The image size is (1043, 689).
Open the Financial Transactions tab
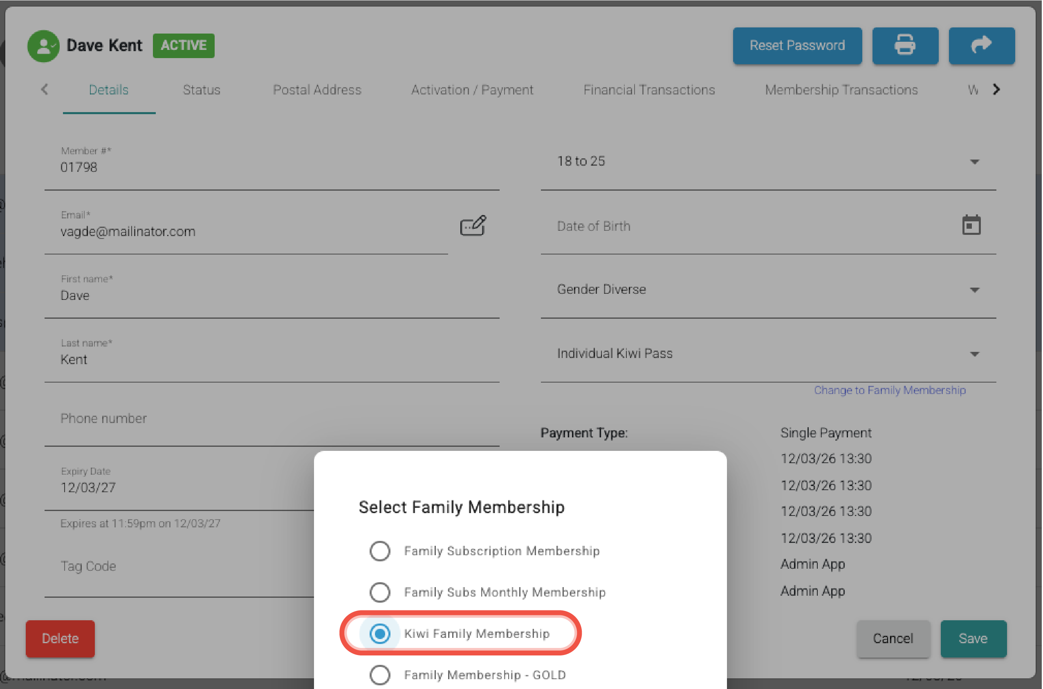[x=649, y=90]
